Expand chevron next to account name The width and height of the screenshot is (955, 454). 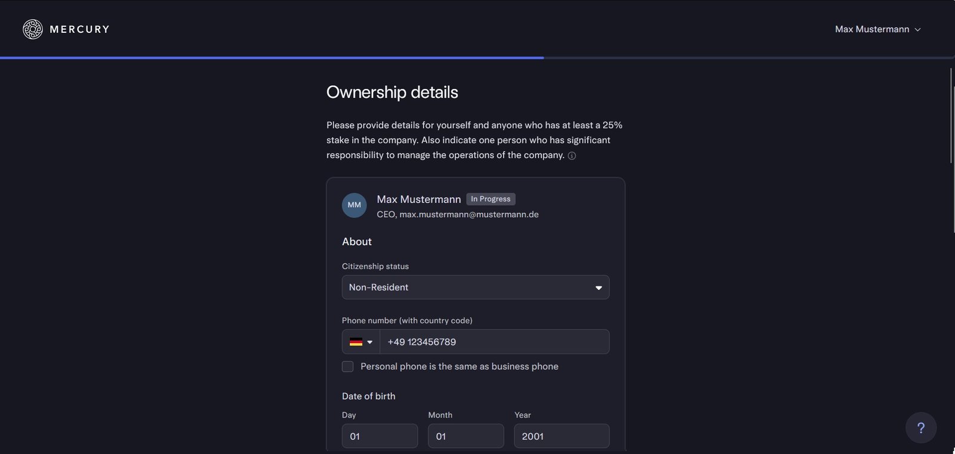[918, 30]
